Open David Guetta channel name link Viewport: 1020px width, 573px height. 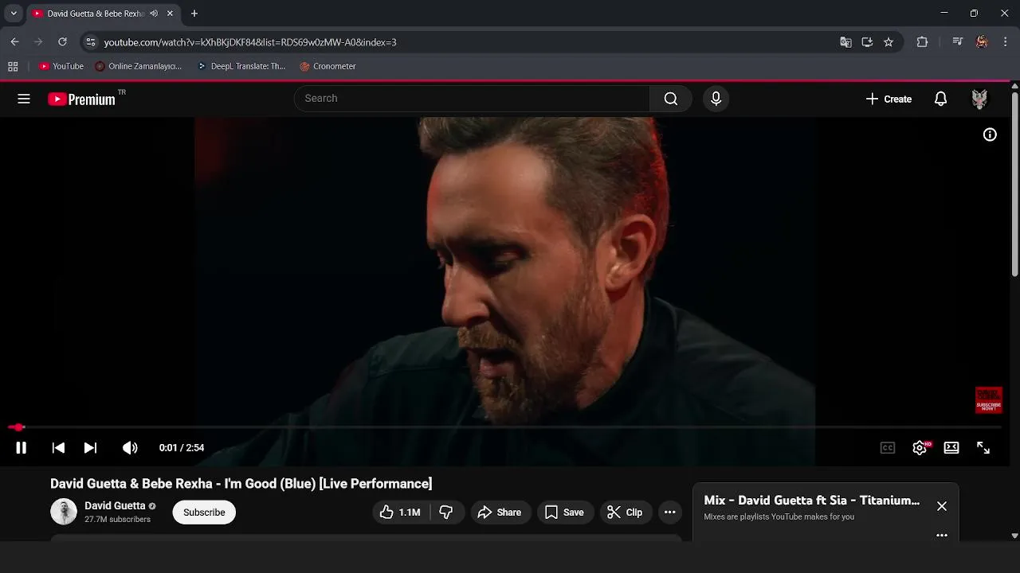(x=115, y=505)
